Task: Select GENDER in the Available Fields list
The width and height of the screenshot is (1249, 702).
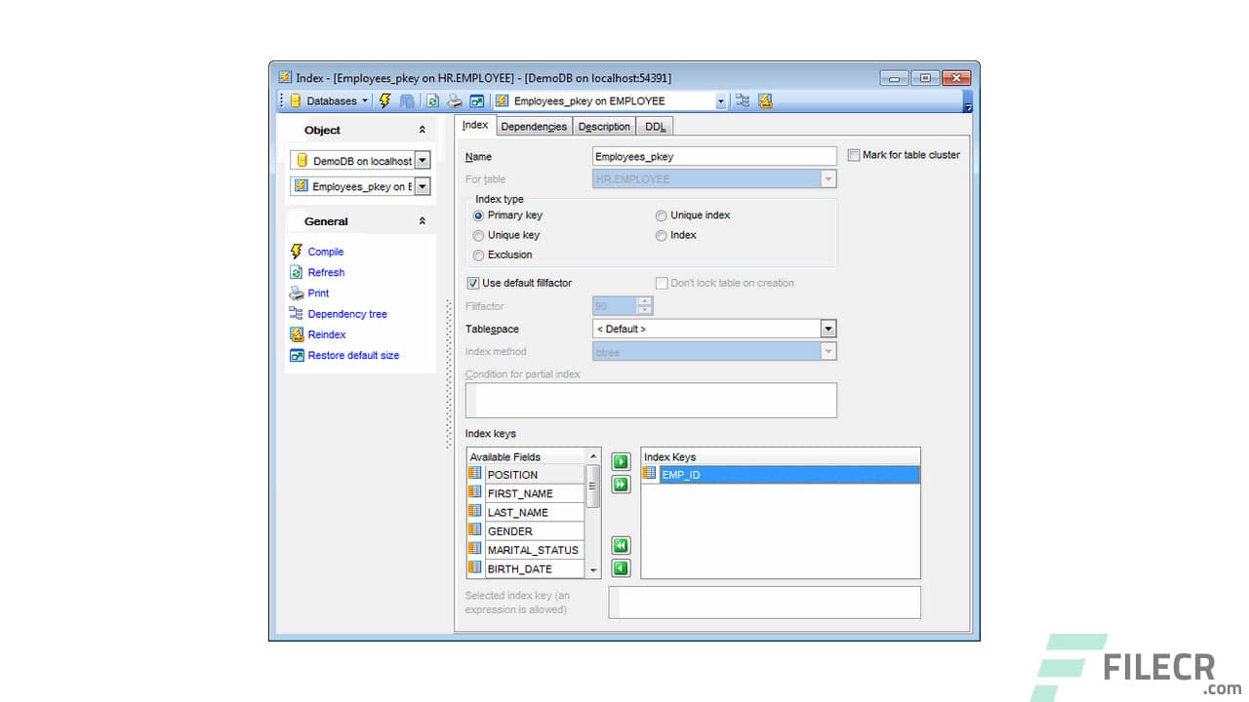Action: pos(508,530)
